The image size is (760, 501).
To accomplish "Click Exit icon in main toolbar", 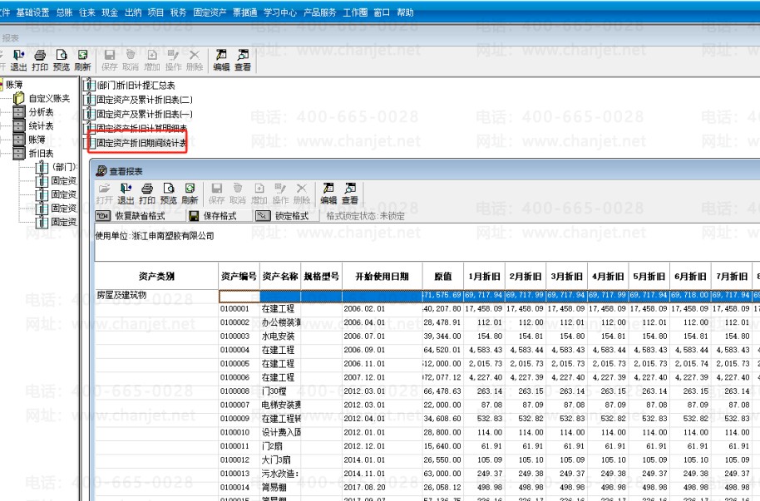I will coord(18,60).
